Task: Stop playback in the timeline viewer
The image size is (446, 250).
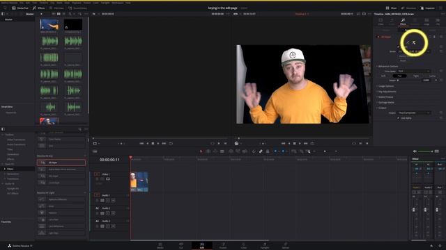Action: (x=294, y=144)
